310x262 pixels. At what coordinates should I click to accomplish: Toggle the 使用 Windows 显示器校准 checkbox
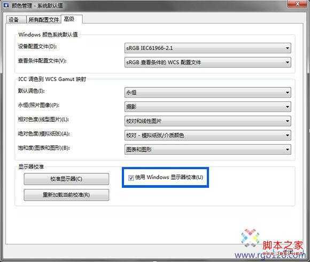click(131, 178)
